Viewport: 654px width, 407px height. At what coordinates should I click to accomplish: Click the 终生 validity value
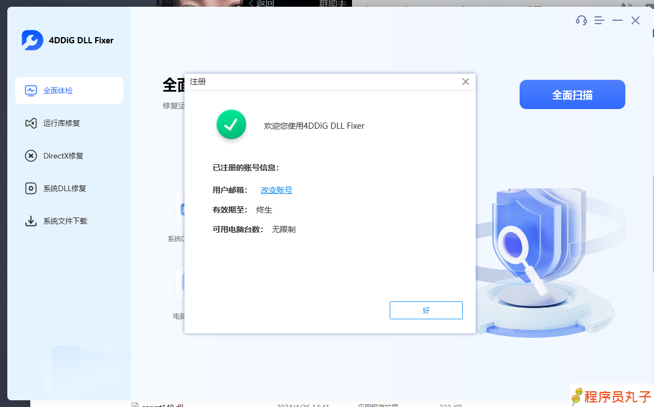264,210
